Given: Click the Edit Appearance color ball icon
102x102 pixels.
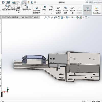Looking at the screenshot, I should (78, 18).
